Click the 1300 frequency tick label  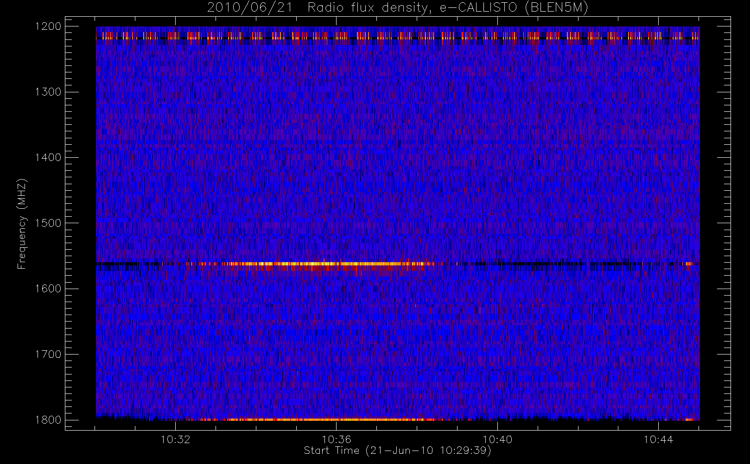[48, 92]
